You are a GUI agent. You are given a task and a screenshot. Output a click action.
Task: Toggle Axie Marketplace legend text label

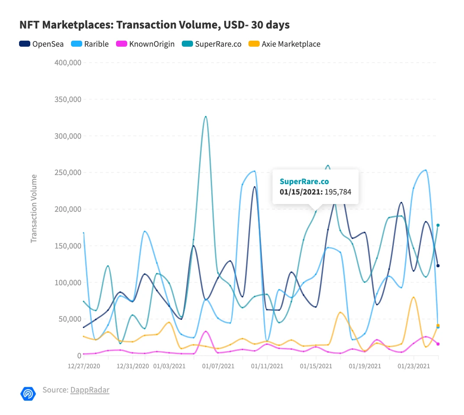pos(291,44)
